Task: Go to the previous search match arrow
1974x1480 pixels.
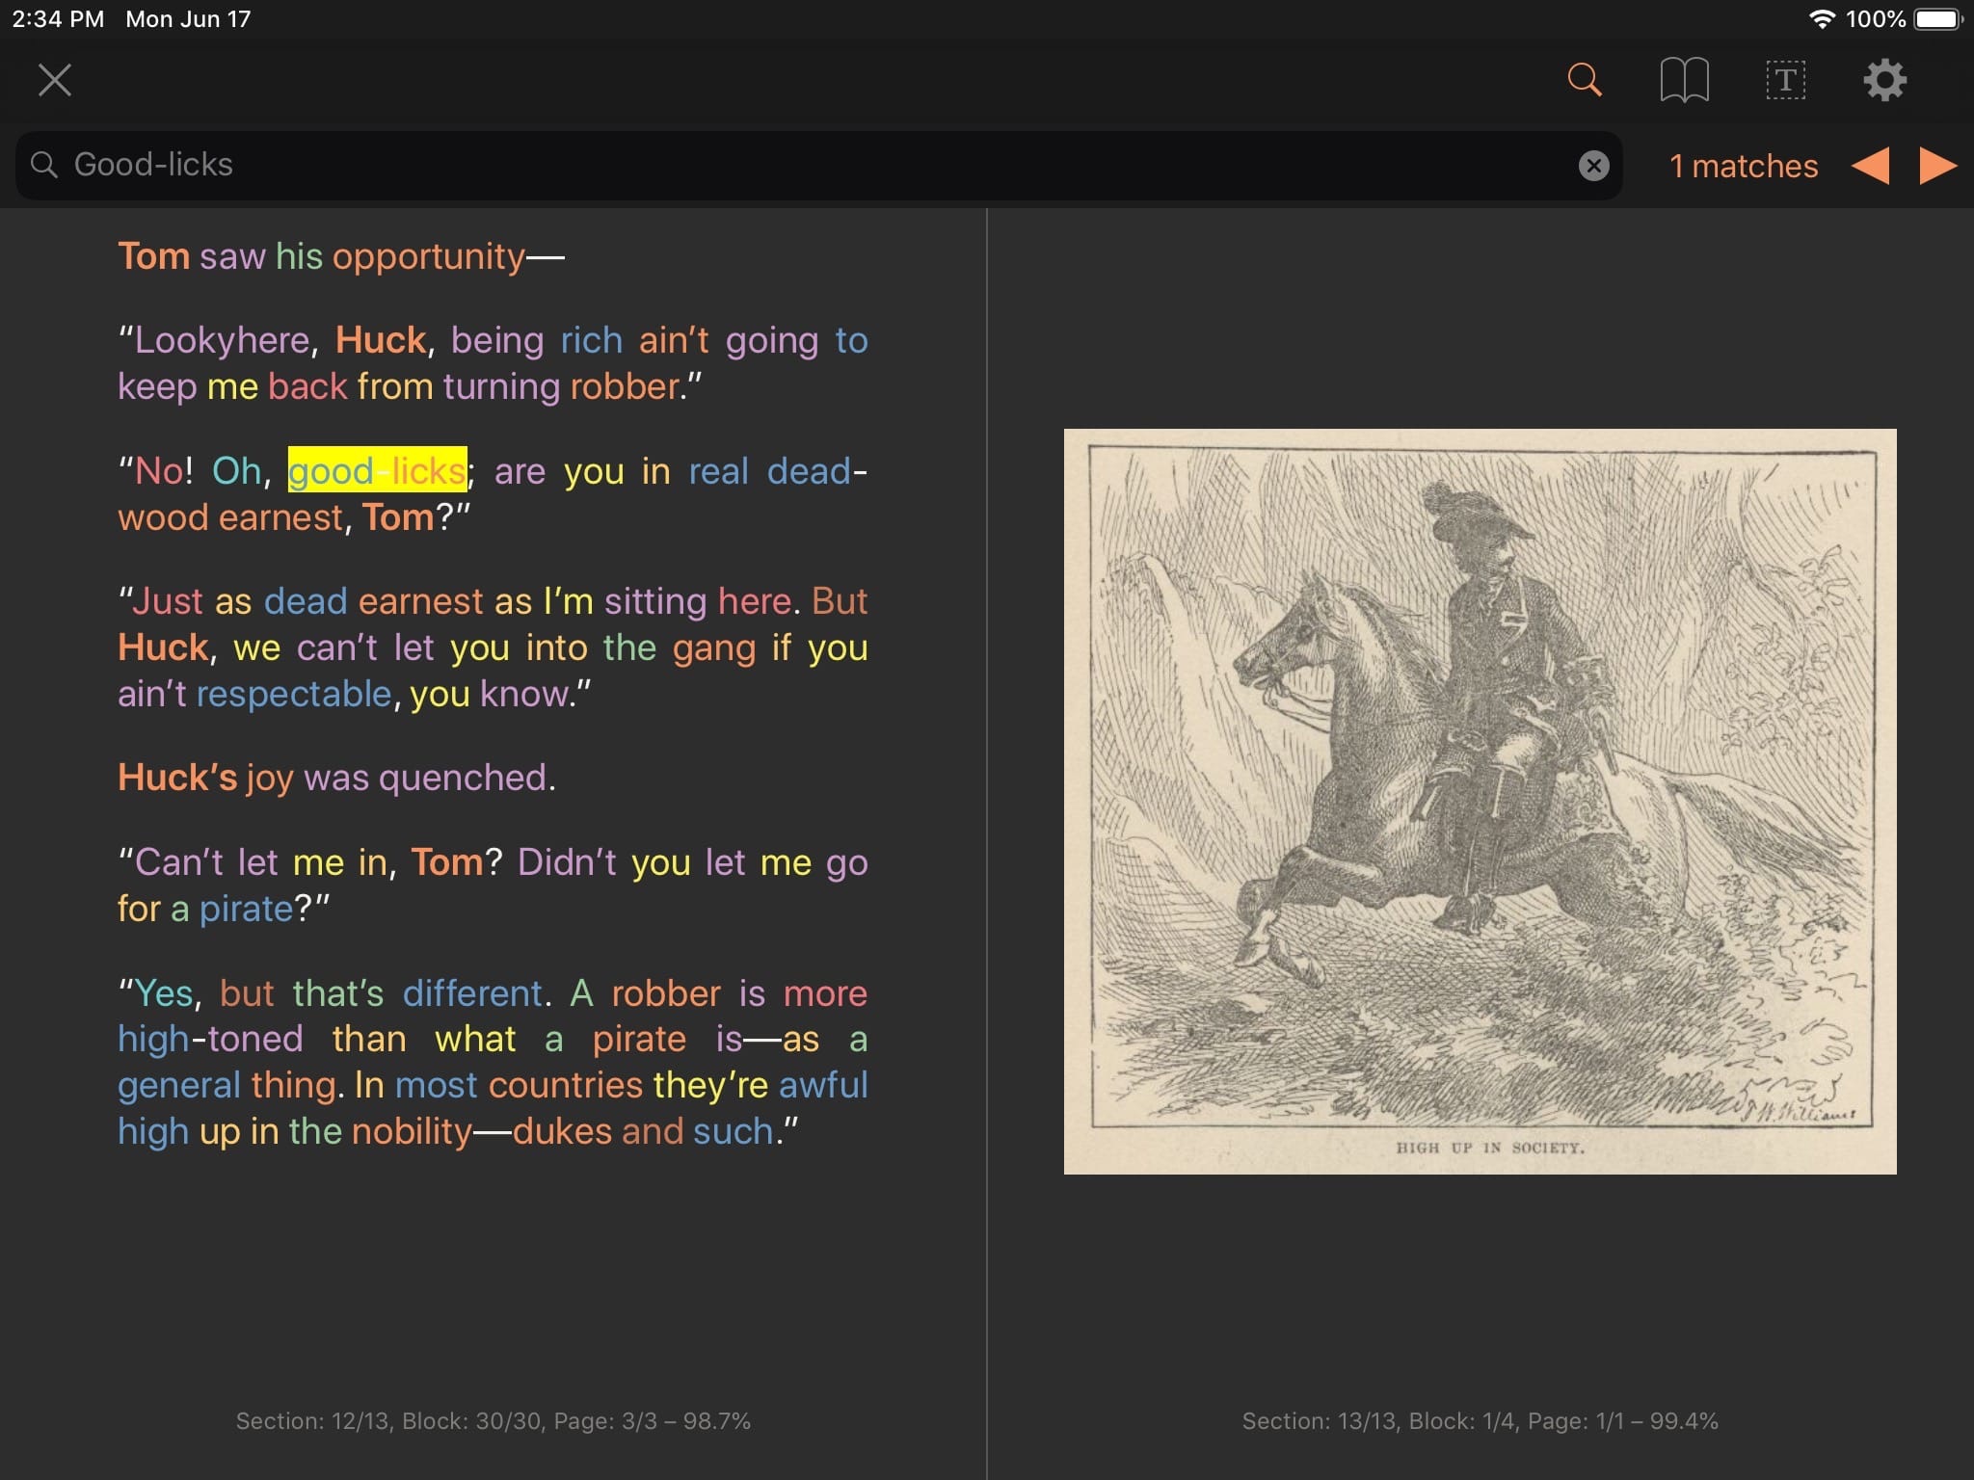Action: click(1870, 166)
